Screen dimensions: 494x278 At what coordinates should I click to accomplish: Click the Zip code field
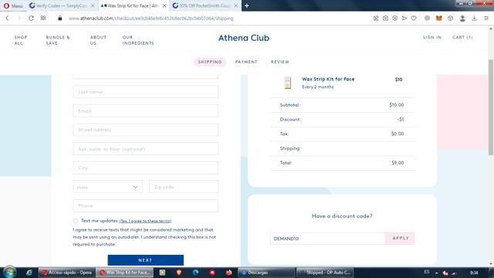pyautogui.click(x=184, y=187)
